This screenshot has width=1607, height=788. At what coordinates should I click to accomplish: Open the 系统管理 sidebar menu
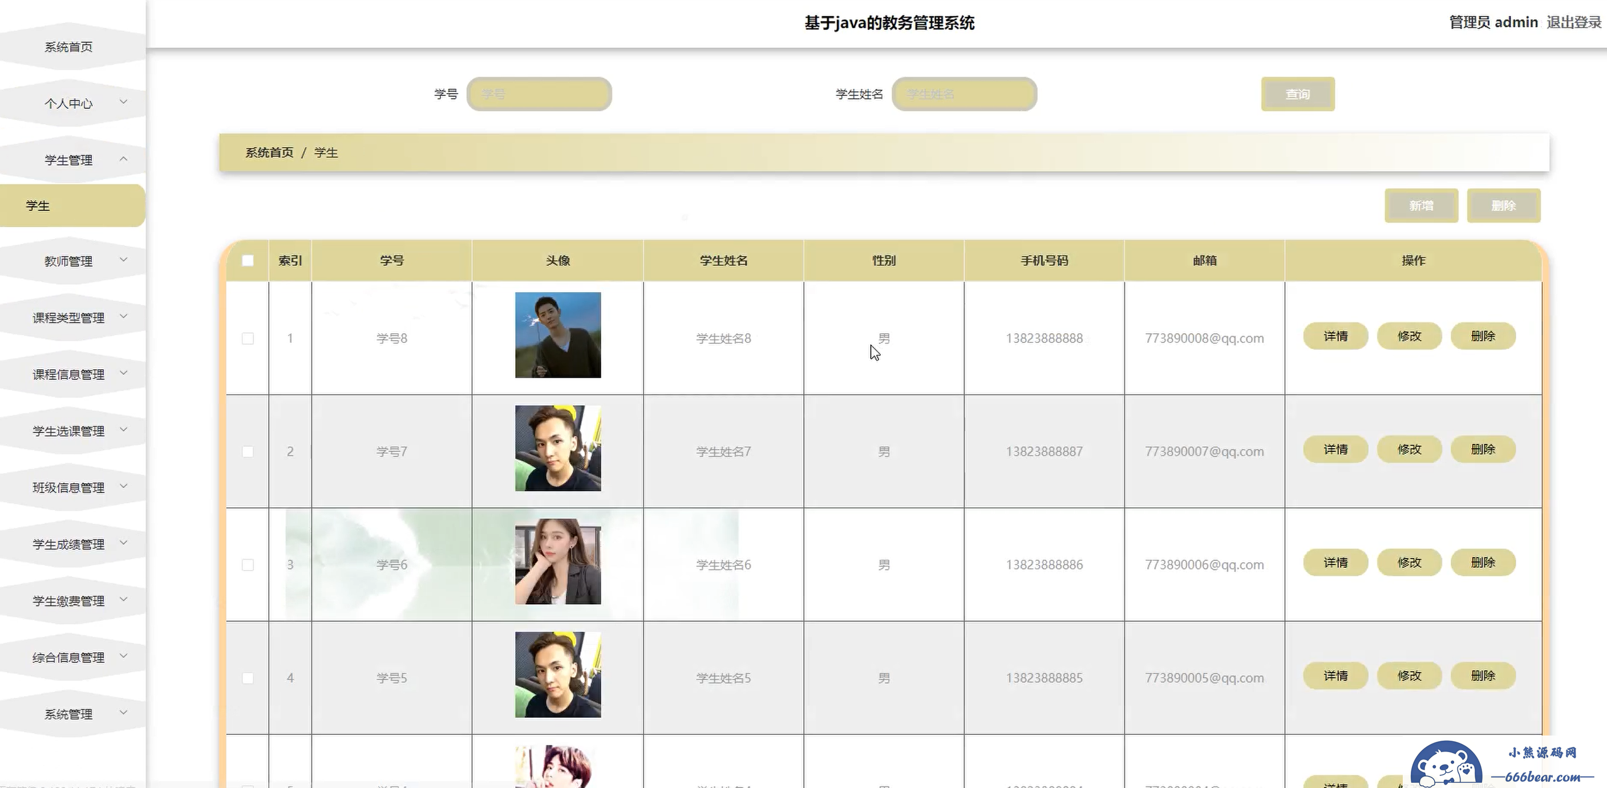[68, 714]
